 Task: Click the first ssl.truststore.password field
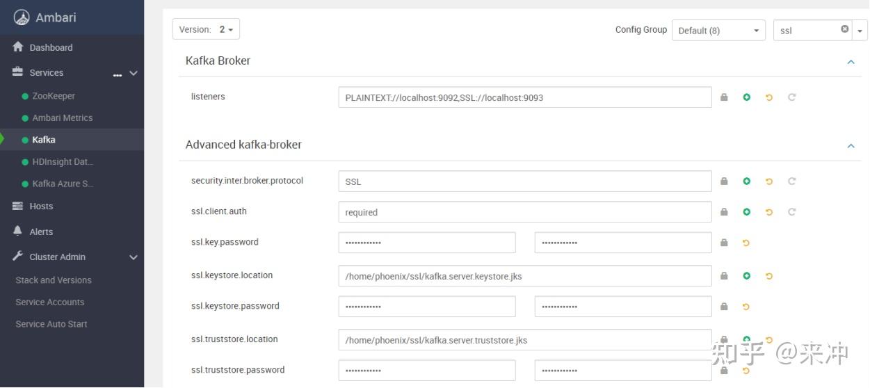(x=427, y=371)
